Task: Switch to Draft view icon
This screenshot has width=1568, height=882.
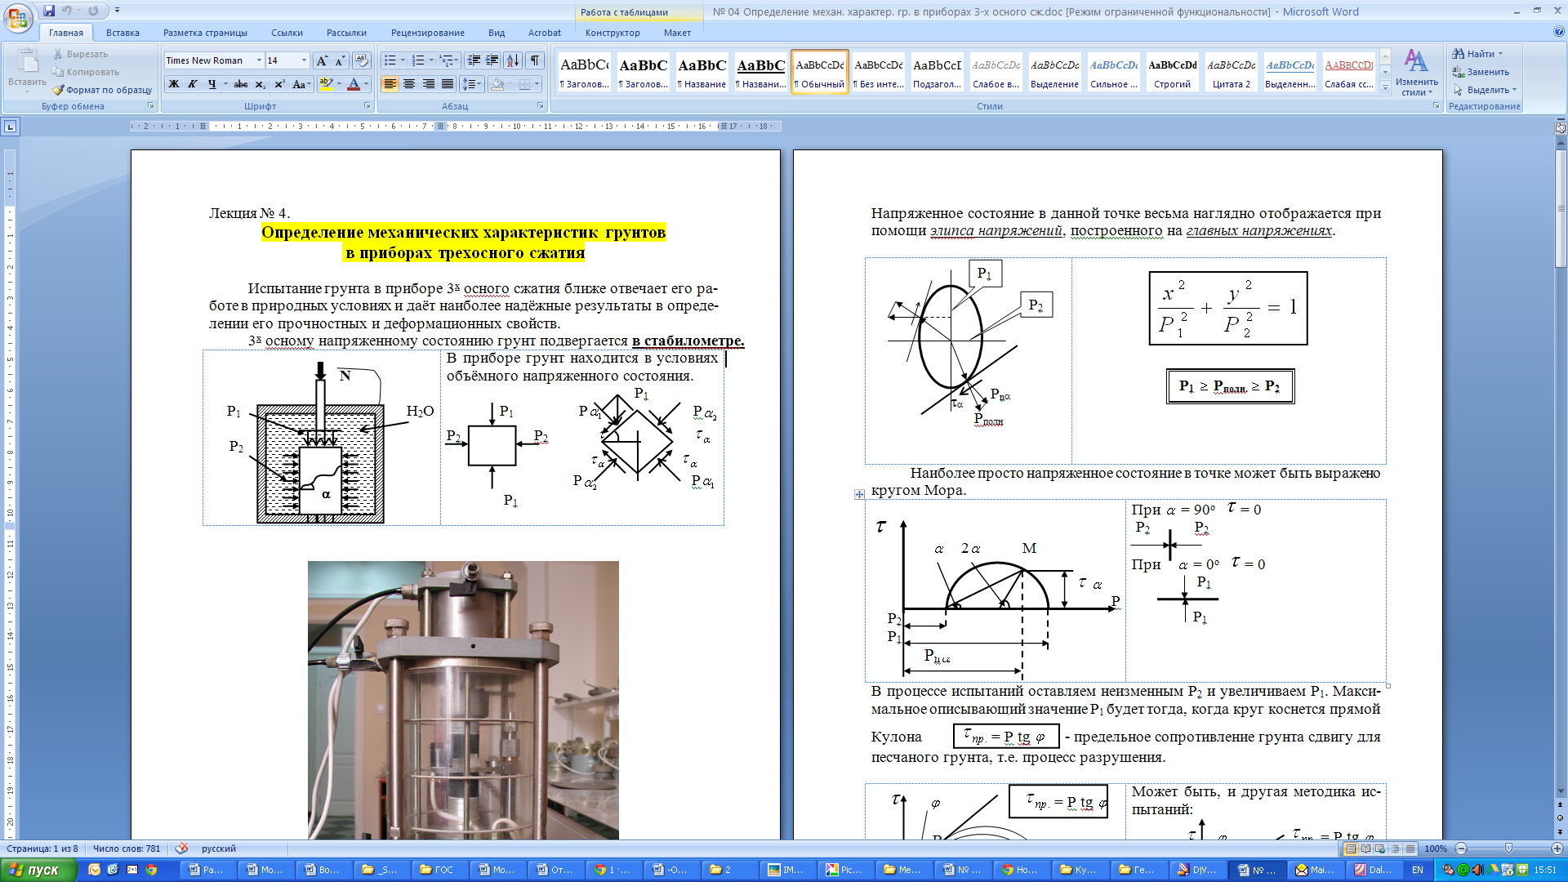Action: [x=1410, y=849]
